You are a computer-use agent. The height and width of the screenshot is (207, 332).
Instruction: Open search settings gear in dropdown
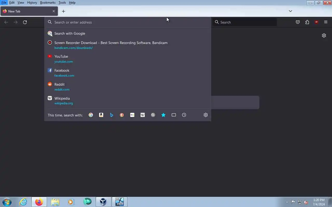coord(206,115)
